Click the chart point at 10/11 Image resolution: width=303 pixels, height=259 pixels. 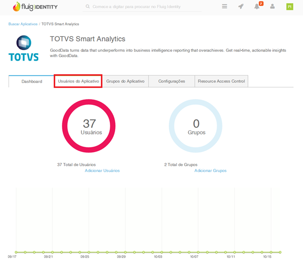tap(234, 252)
